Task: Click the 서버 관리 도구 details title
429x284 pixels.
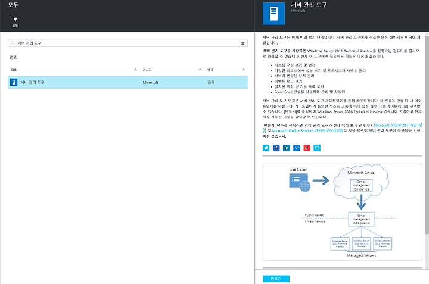Action: click(x=309, y=5)
